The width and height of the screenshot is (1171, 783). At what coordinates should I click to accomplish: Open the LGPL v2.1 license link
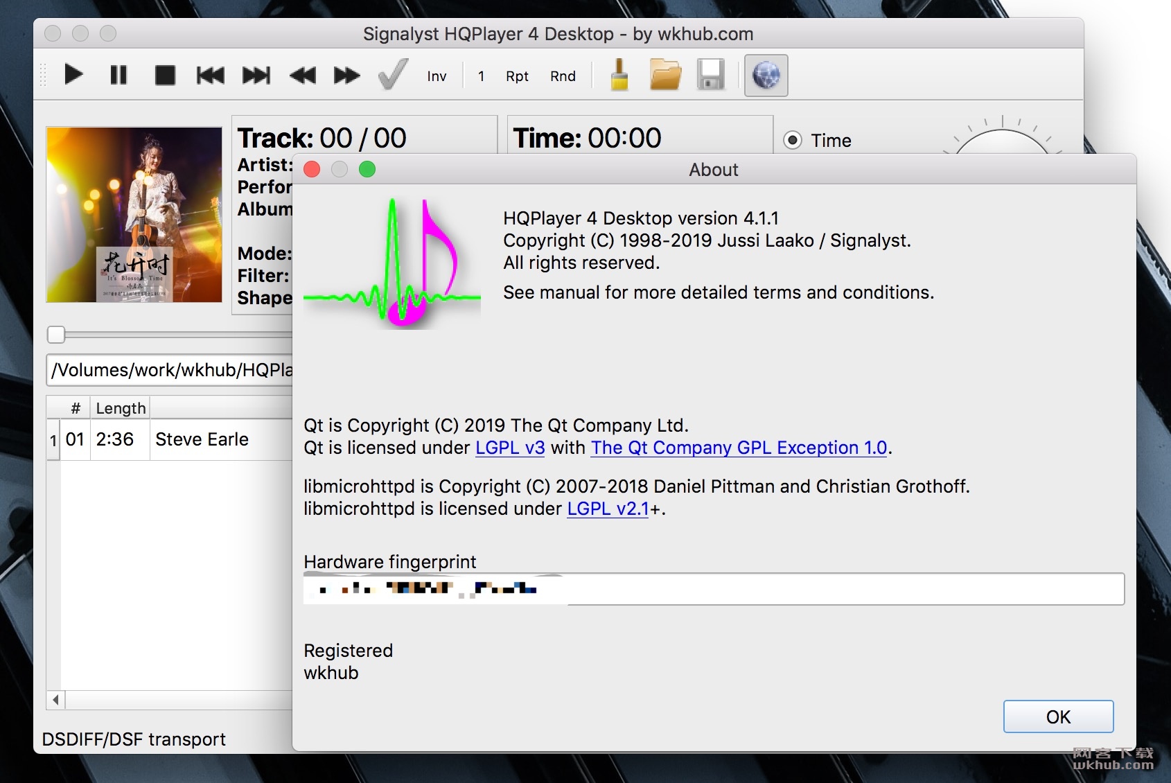click(x=608, y=509)
